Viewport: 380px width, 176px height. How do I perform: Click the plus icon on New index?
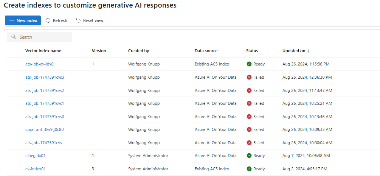pyautogui.click(x=12, y=20)
